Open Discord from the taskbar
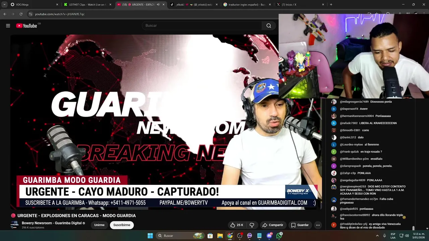The height and width of the screenshot is (241, 429). point(269,236)
